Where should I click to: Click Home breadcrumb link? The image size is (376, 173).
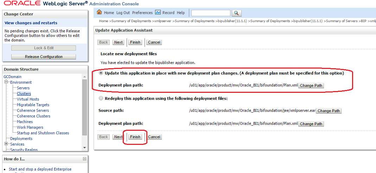[104, 21]
